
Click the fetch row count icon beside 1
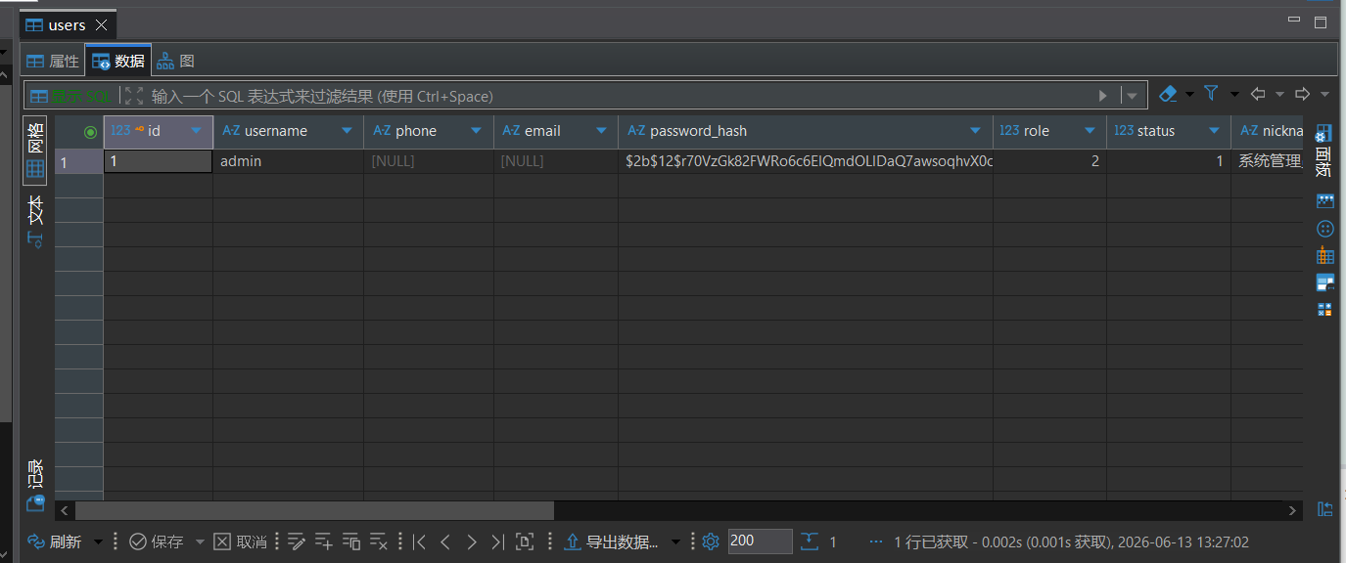coord(810,541)
